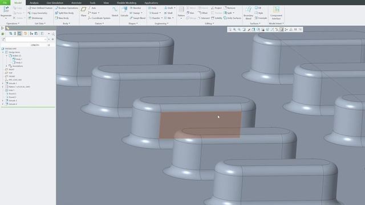Image resolution: width=365 pixels, height=205 pixels.
Task: Click the Project tool
Action: pyautogui.click(x=216, y=8)
